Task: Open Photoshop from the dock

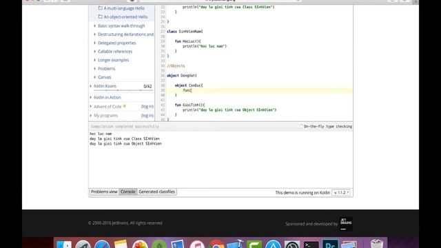Action: click(x=330, y=245)
